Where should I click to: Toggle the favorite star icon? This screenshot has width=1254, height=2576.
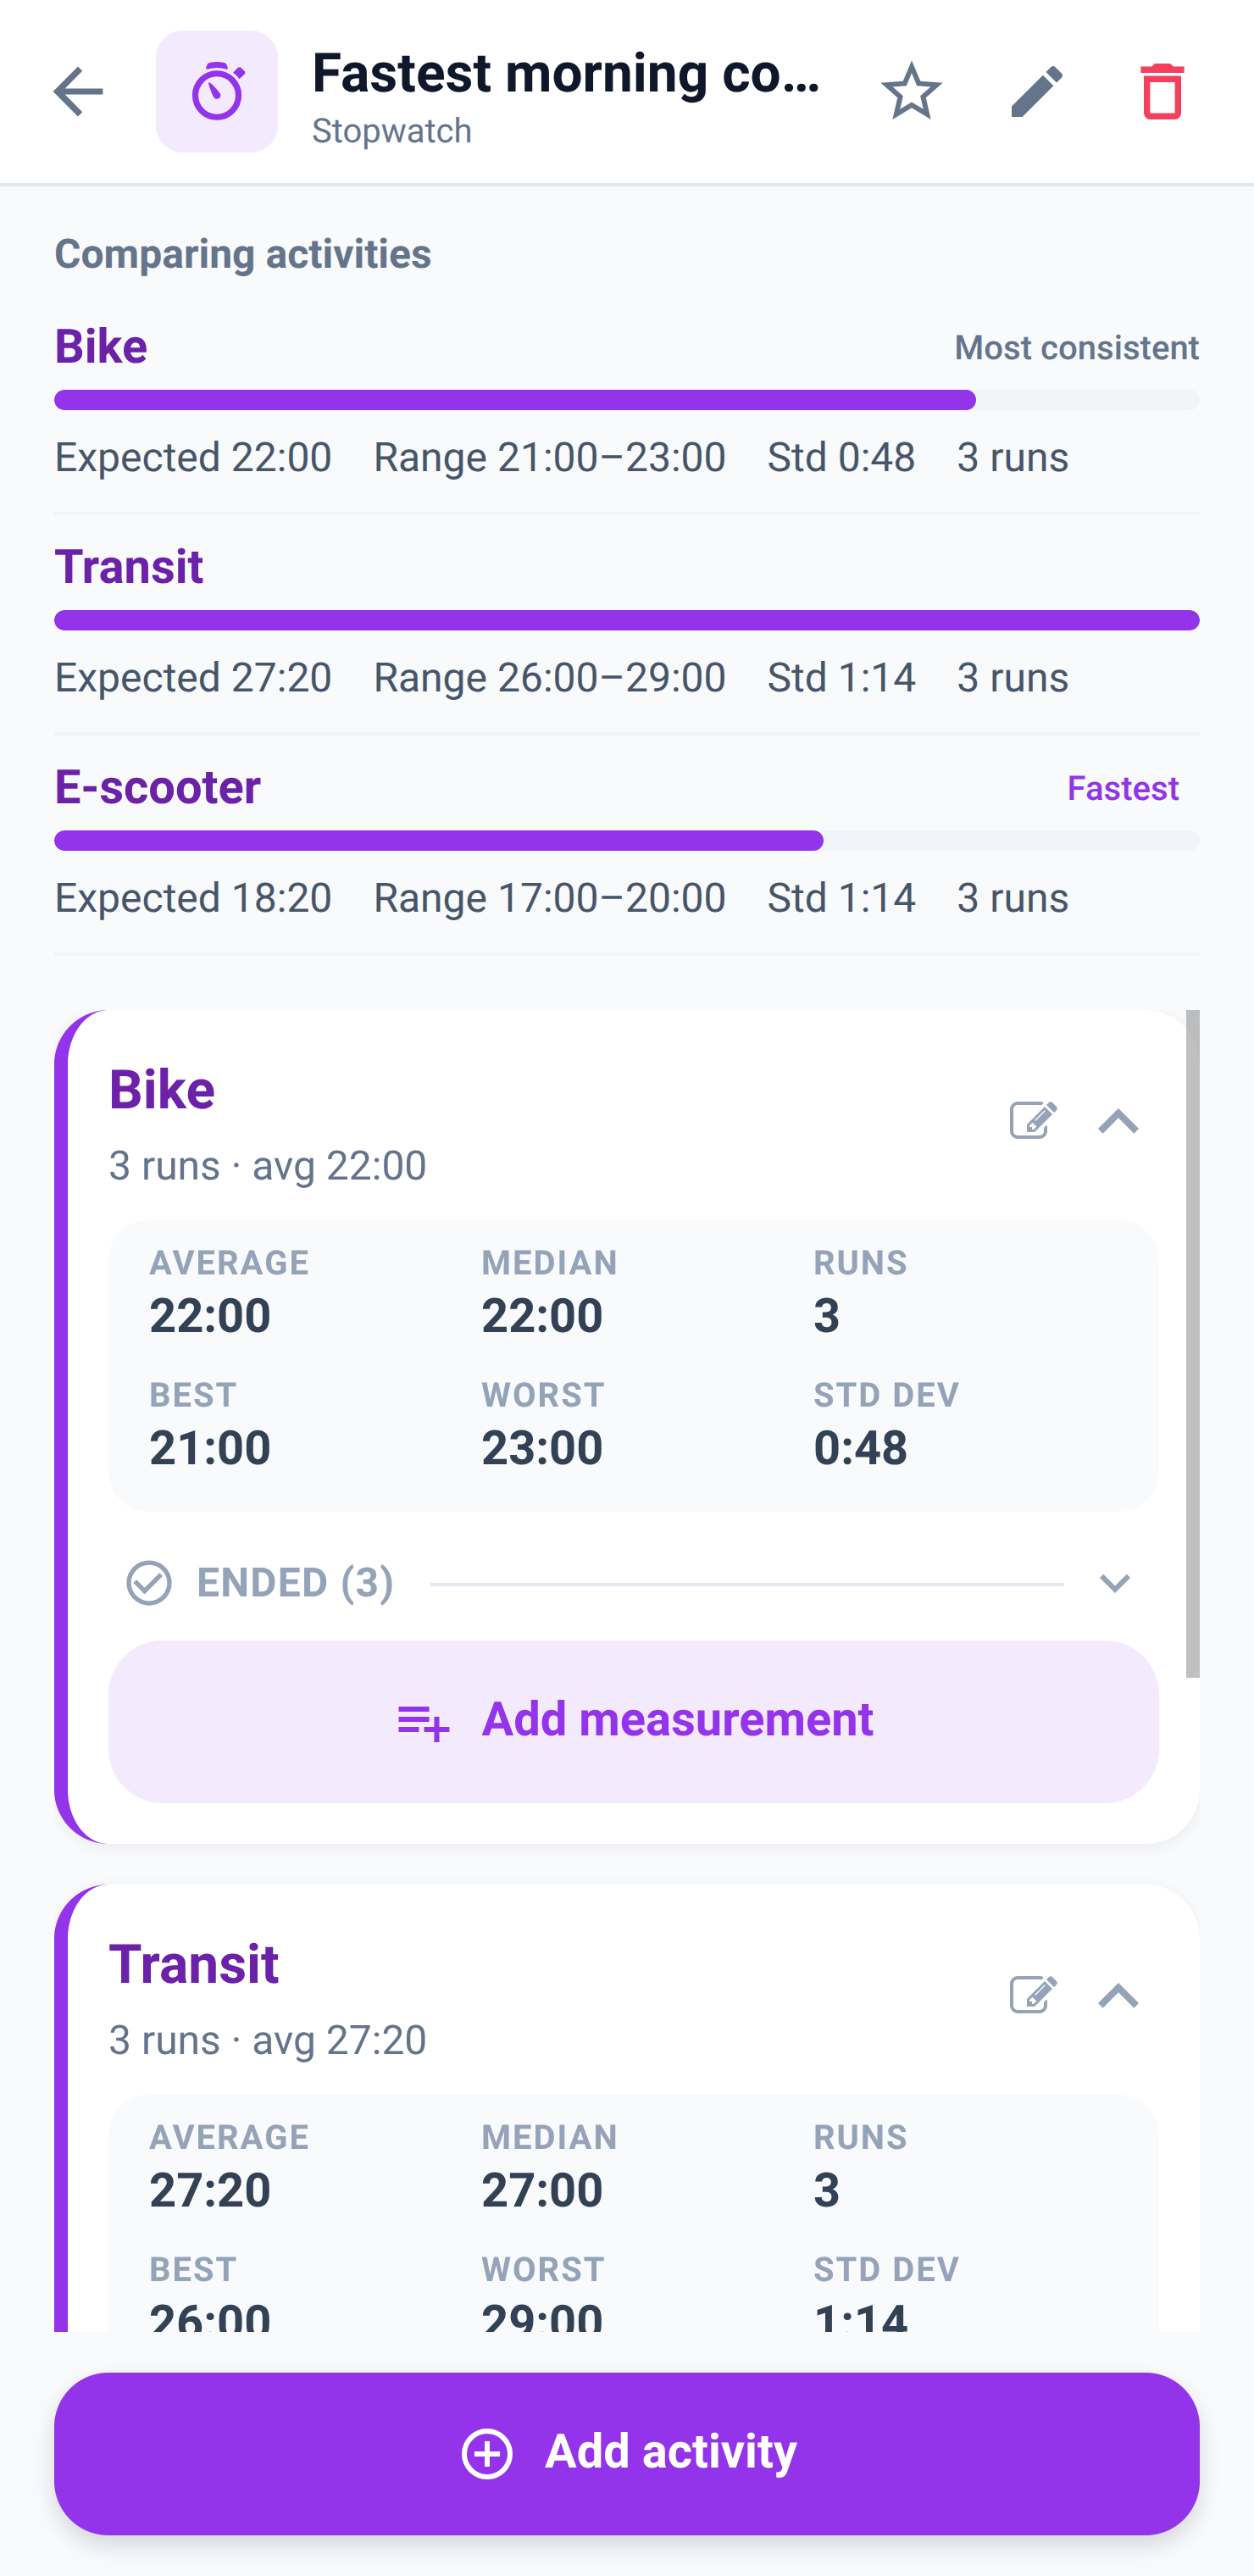tap(911, 92)
